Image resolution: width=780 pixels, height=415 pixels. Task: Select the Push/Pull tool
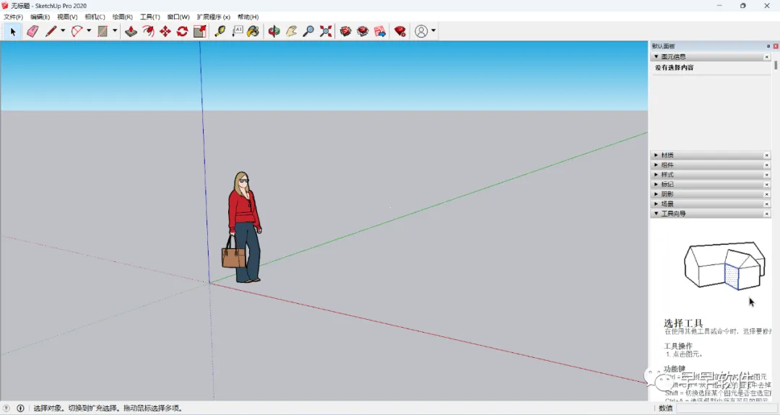coord(131,31)
